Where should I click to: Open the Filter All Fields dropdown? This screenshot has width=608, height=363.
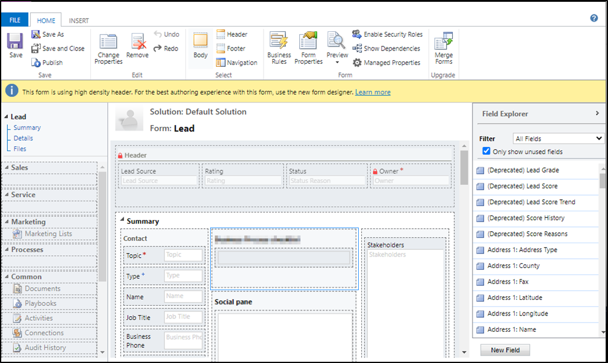(x=558, y=138)
